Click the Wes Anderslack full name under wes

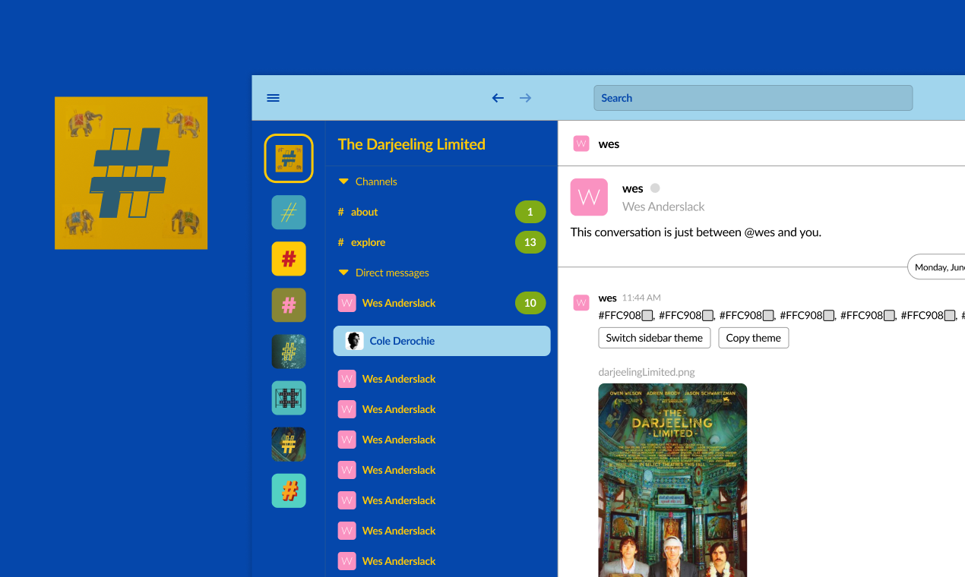pos(663,207)
